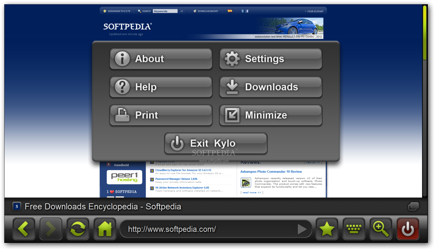Screen dimensions: 435x250
Task: Open 10-Strike Network Inventory Explorer link
Action: point(182,187)
